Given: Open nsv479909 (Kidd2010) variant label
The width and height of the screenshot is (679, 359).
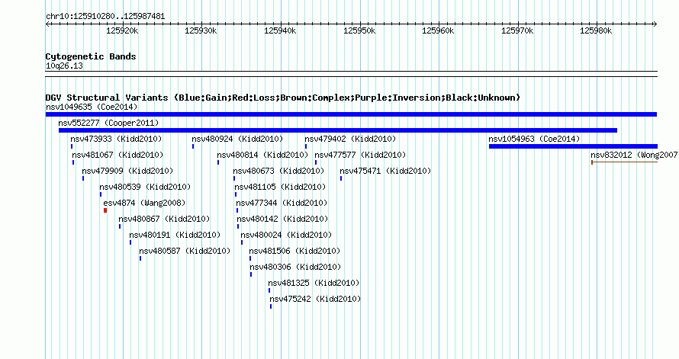Looking at the screenshot, I should [x=127, y=171].
